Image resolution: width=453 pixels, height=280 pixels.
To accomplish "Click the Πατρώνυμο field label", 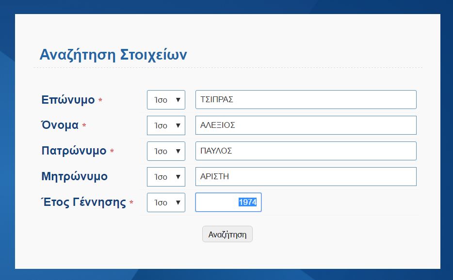I will [x=74, y=151].
